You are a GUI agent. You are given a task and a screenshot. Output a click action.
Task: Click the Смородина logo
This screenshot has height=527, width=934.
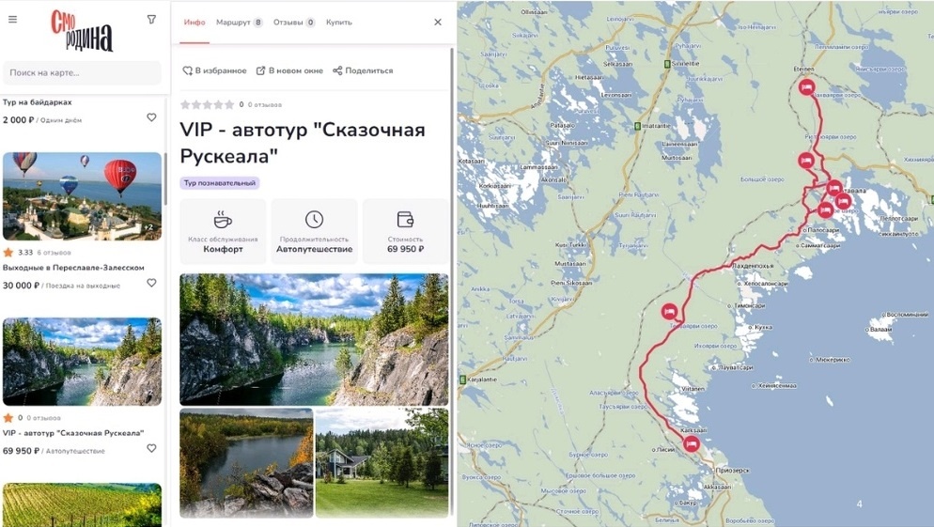click(82, 30)
